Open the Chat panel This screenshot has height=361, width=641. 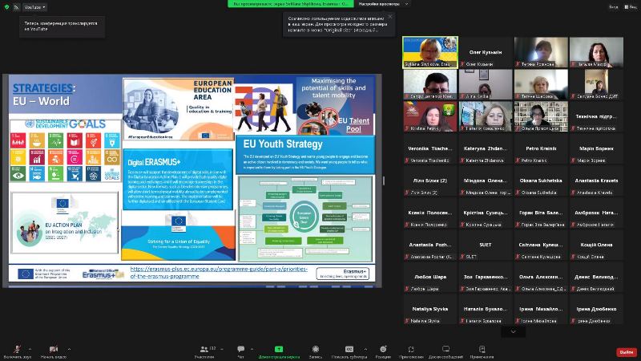240,350
